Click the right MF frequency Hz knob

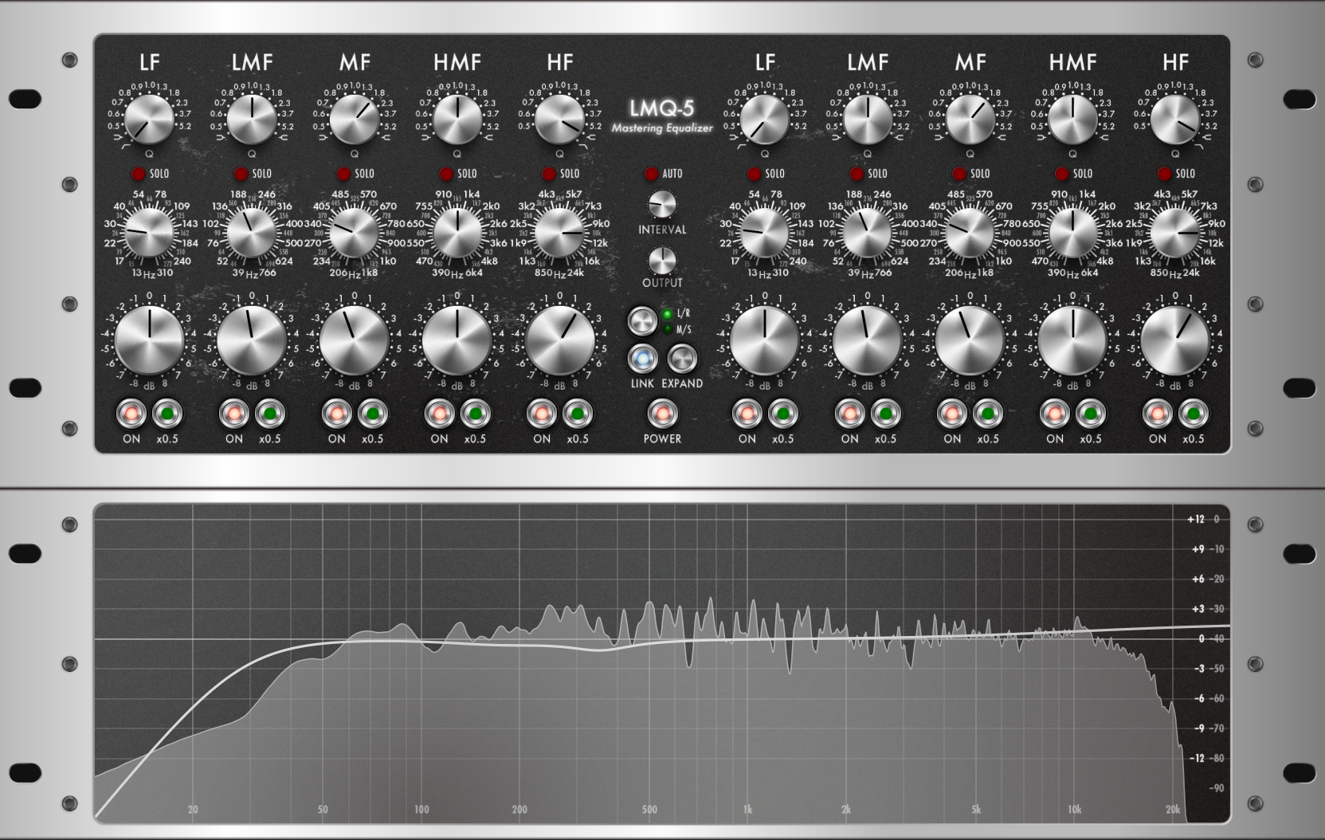coord(970,233)
